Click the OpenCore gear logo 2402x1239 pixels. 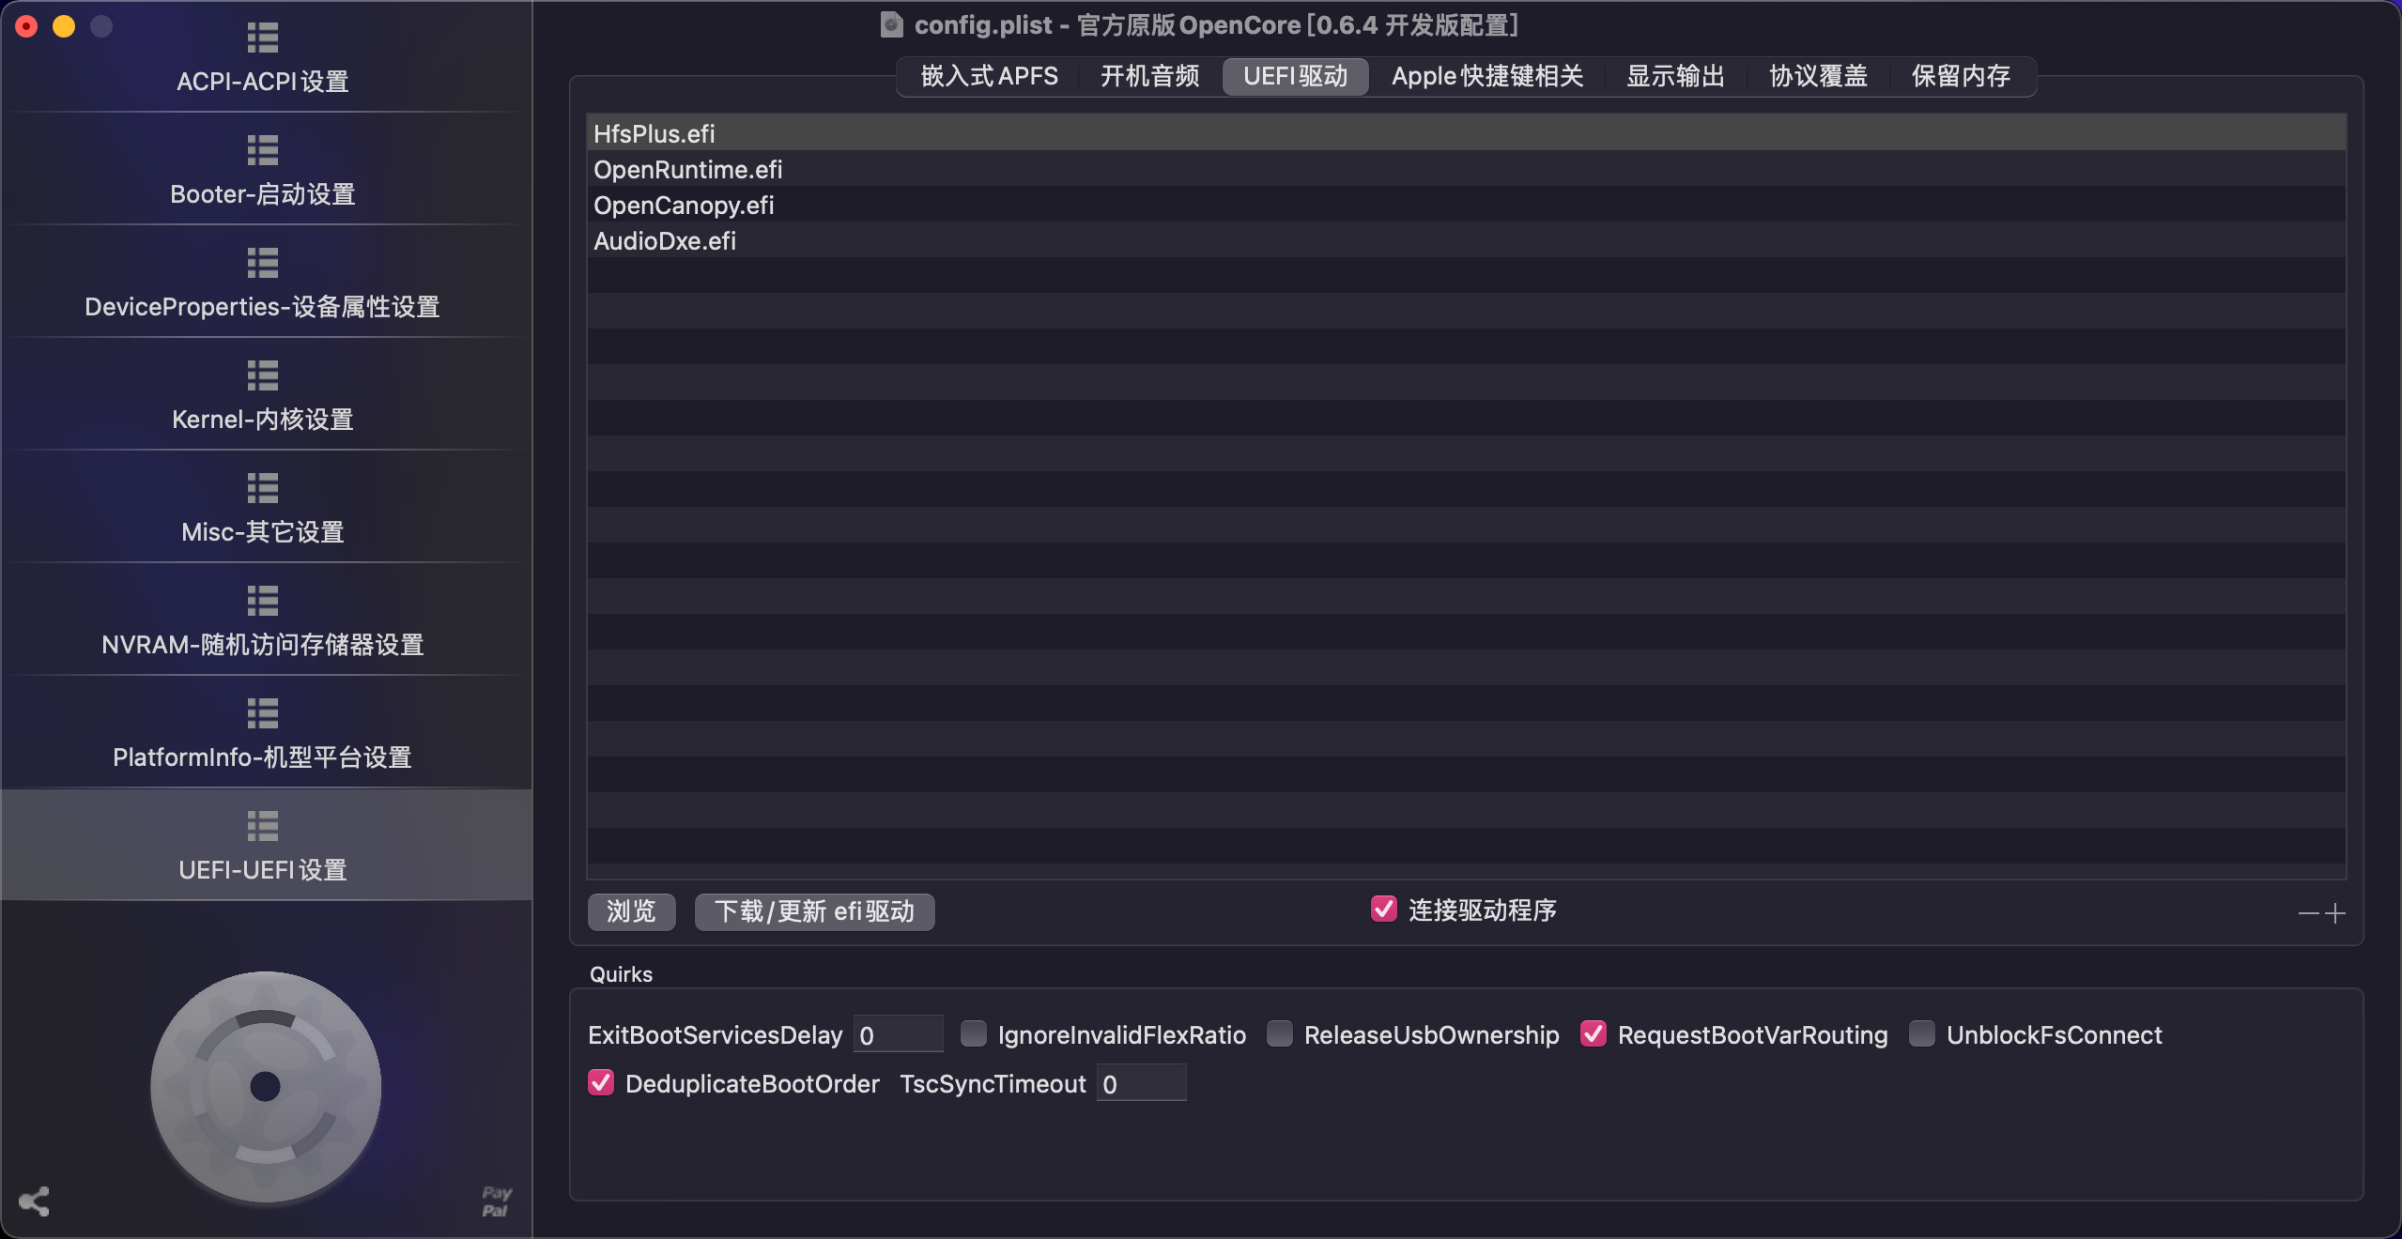pyautogui.click(x=266, y=1087)
